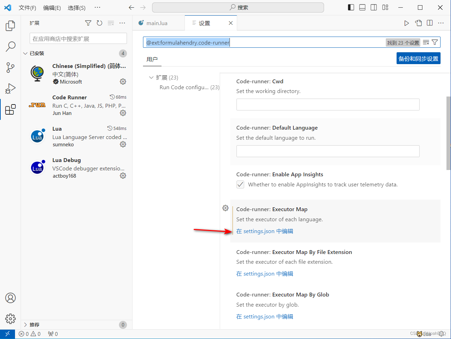The image size is (451, 339).
Task: Select the Lua Debug extension entry
Action: point(76,168)
